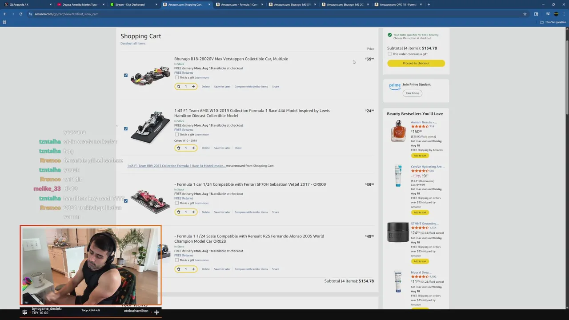Add Armani Beauty item to cart
The height and width of the screenshot is (320, 569).
tap(420, 156)
